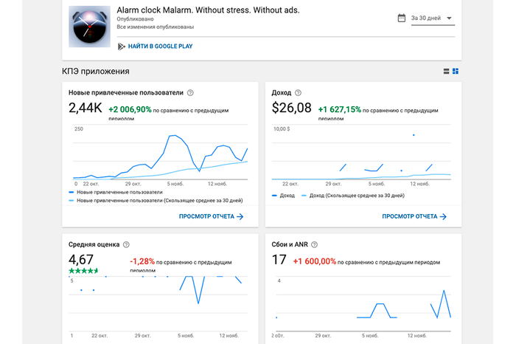Open 'ПРОСМОТР ОТЧЕТА' for revenue card

point(414,216)
